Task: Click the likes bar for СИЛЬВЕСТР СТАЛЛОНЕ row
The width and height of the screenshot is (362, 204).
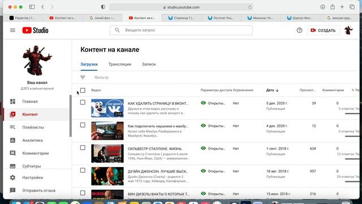Action: (x=352, y=159)
